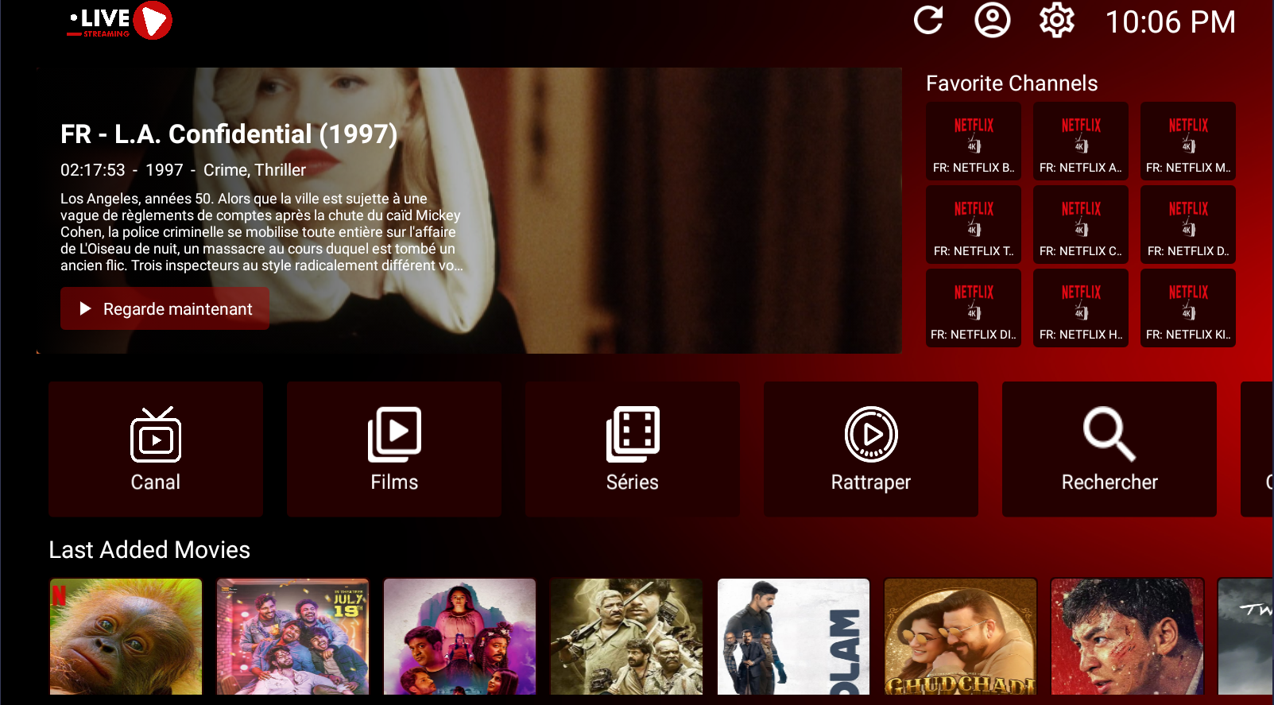1274x705 pixels.
Task: Open the settings gear icon
Action: tap(1057, 21)
